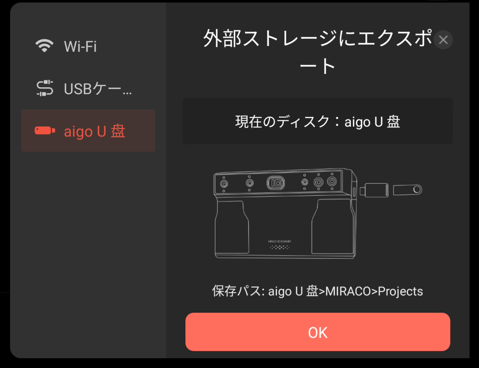This screenshot has height=368, width=479.
Task: Click the scanner's left grip handle
Action: [x=232, y=228]
